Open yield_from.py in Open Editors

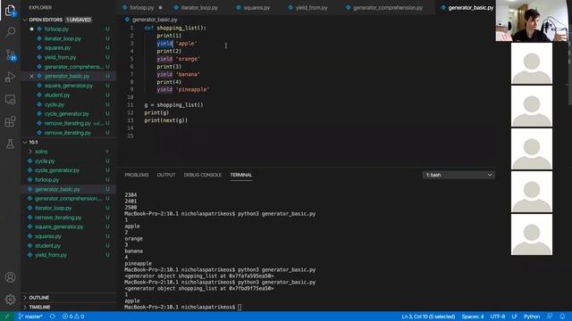[60, 57]
